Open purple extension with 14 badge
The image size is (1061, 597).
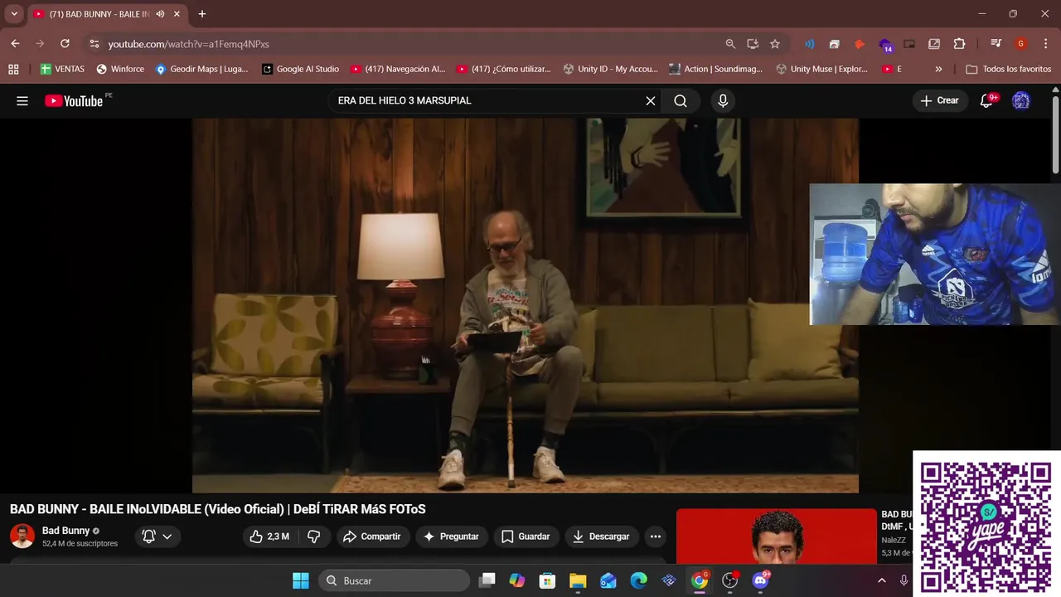coord(885,45)
